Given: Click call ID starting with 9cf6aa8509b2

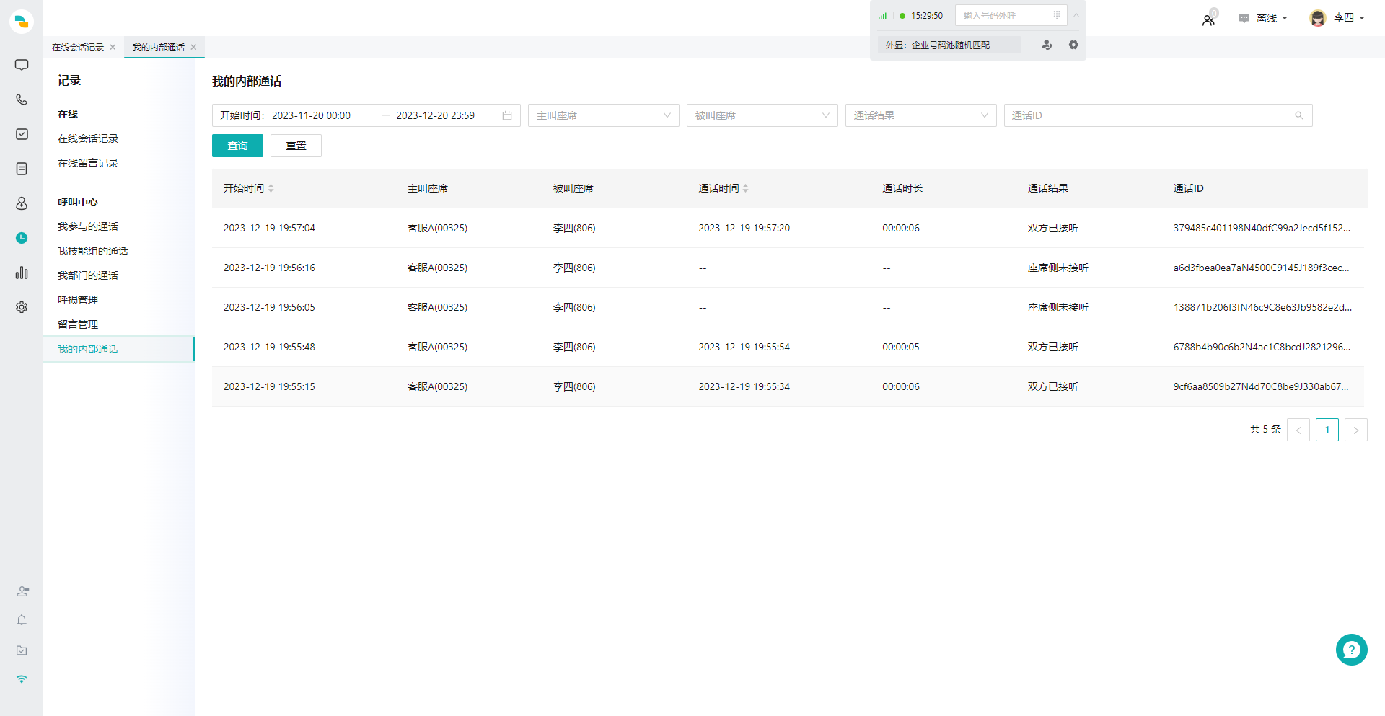Looking at the screenshot, I should pos(1261,386).
